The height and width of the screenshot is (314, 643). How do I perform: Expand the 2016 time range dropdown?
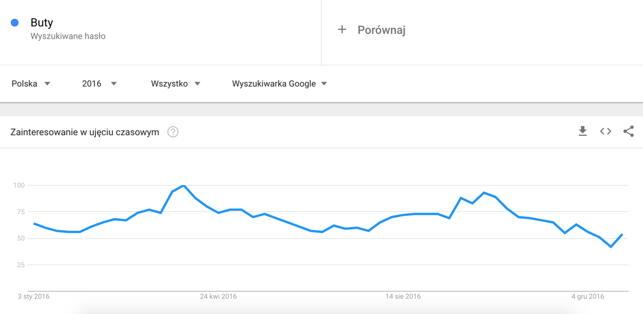click(99, 84)
